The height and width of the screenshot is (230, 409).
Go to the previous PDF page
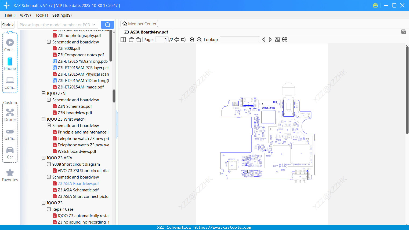177,40
